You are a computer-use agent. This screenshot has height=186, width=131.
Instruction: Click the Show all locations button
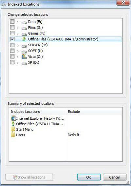(29, 177)
